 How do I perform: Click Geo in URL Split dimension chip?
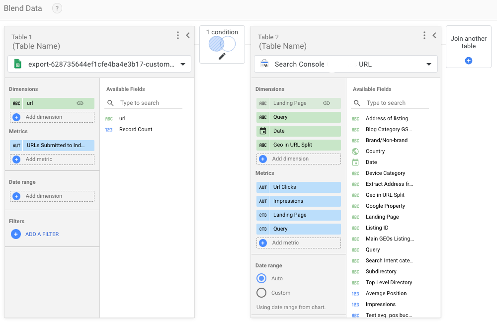pos(299,145)
